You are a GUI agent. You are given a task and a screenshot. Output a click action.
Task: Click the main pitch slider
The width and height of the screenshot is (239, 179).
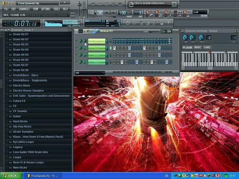pyautogui.click(x=84, y=9)
